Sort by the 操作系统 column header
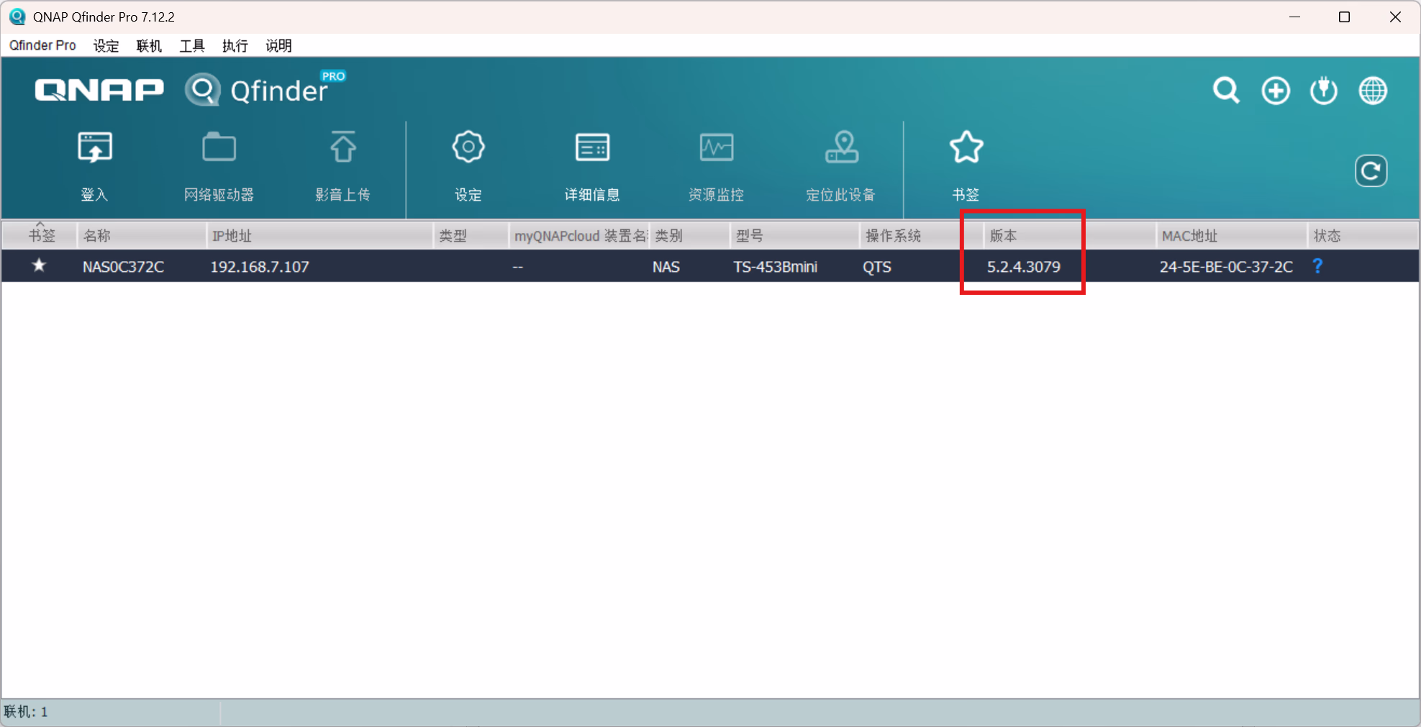The height and width of the screenshot is (727, 1421). pos(922,236)
